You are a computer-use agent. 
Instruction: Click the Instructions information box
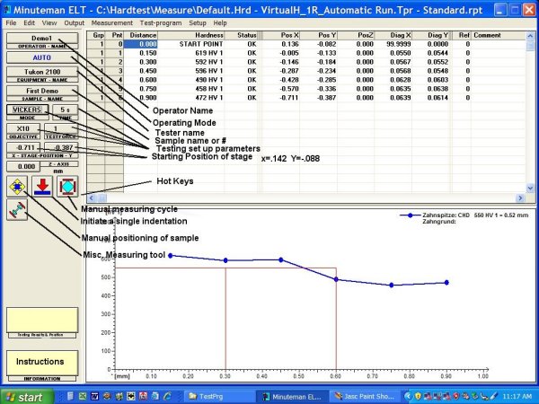coord(42,363)
